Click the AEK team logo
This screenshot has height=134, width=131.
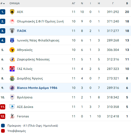pos(12,12)
